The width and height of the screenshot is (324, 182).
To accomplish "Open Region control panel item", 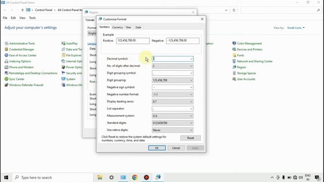I will coord(239,67).
